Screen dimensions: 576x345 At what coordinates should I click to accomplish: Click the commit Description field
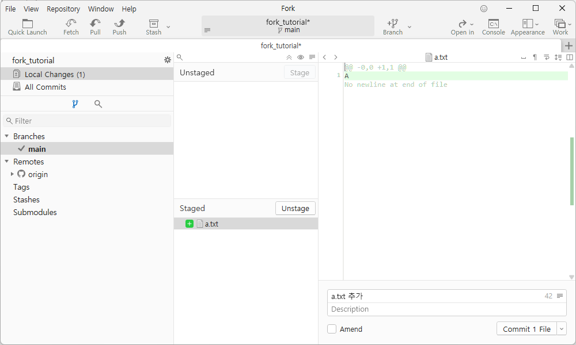[x=447, y=309]
